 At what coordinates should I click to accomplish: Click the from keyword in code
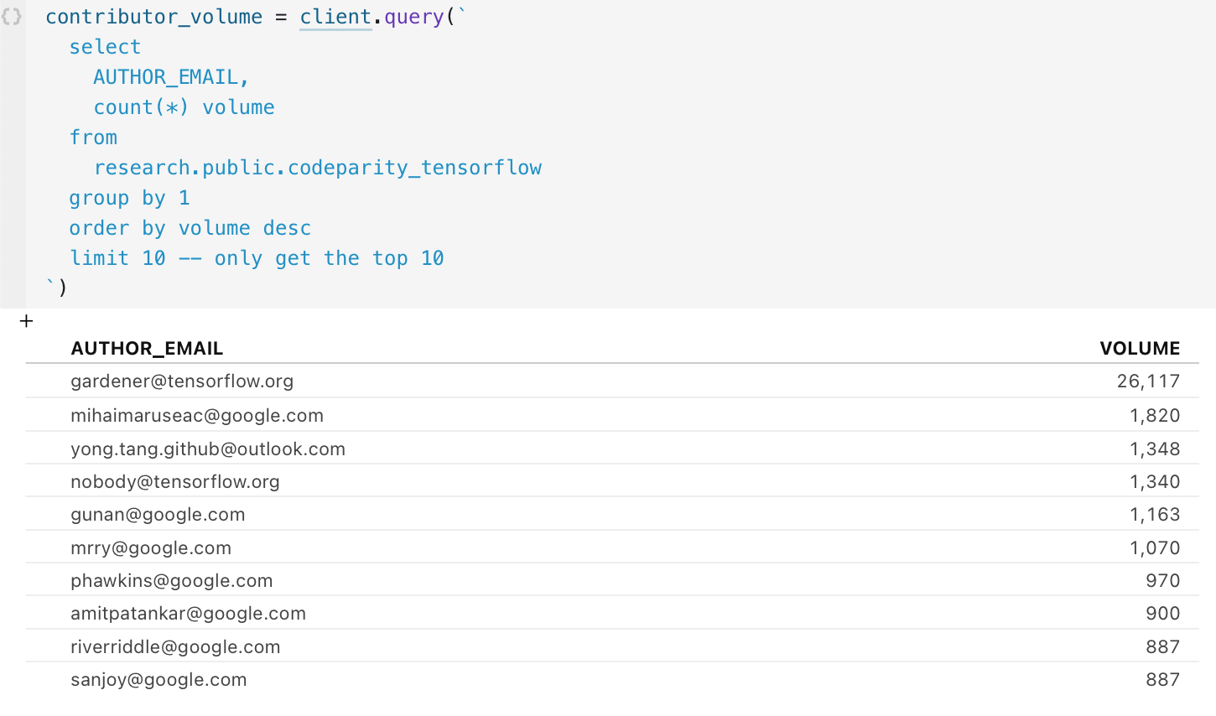coord(93,137)
